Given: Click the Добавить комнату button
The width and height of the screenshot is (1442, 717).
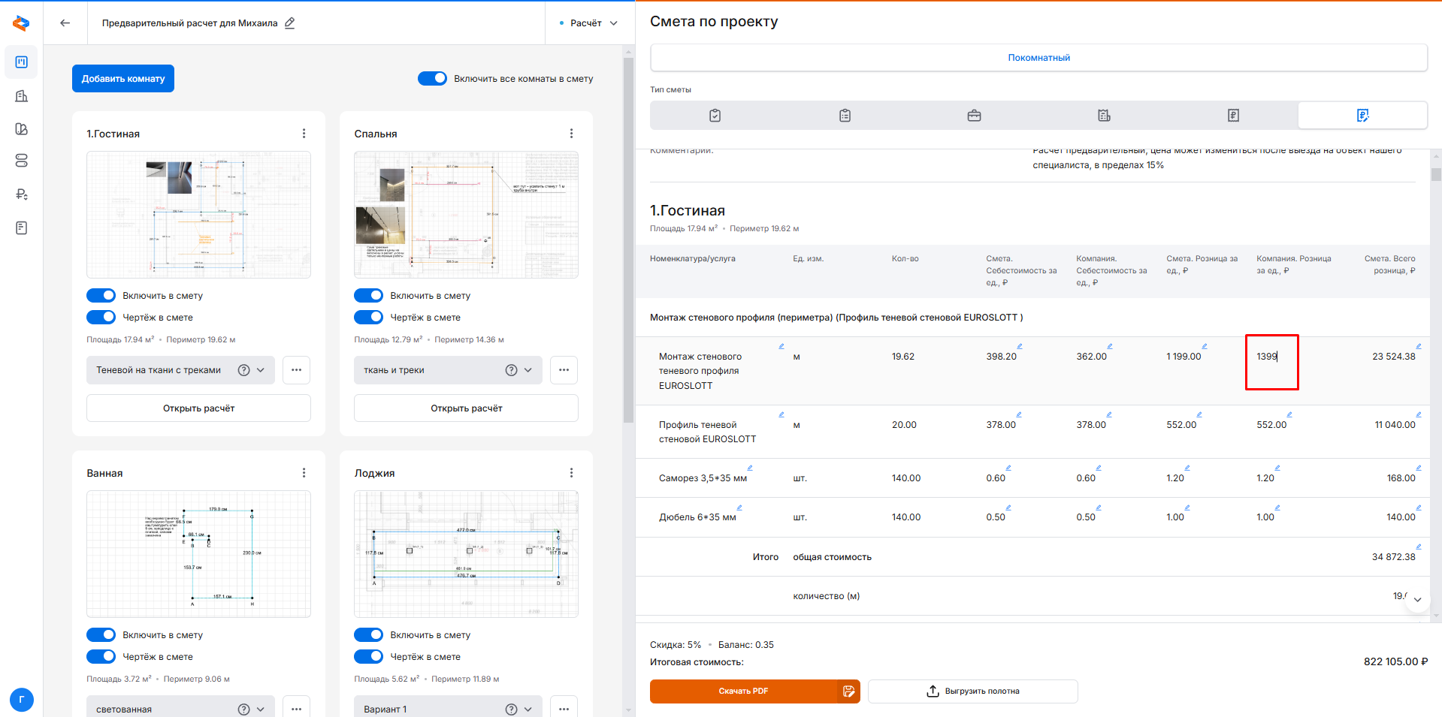Looking at the screenshot, I should tap(123, 79).
